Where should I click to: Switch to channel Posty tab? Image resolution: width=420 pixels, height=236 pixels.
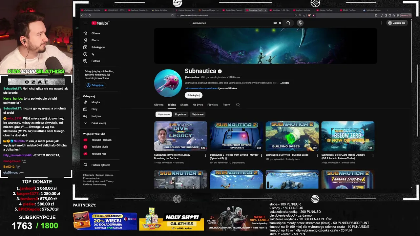tap(226, 105)
